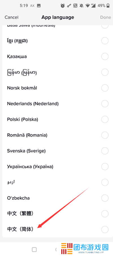Tap the battery icon in status bar
Screen dimensions: 113x256
108,6
